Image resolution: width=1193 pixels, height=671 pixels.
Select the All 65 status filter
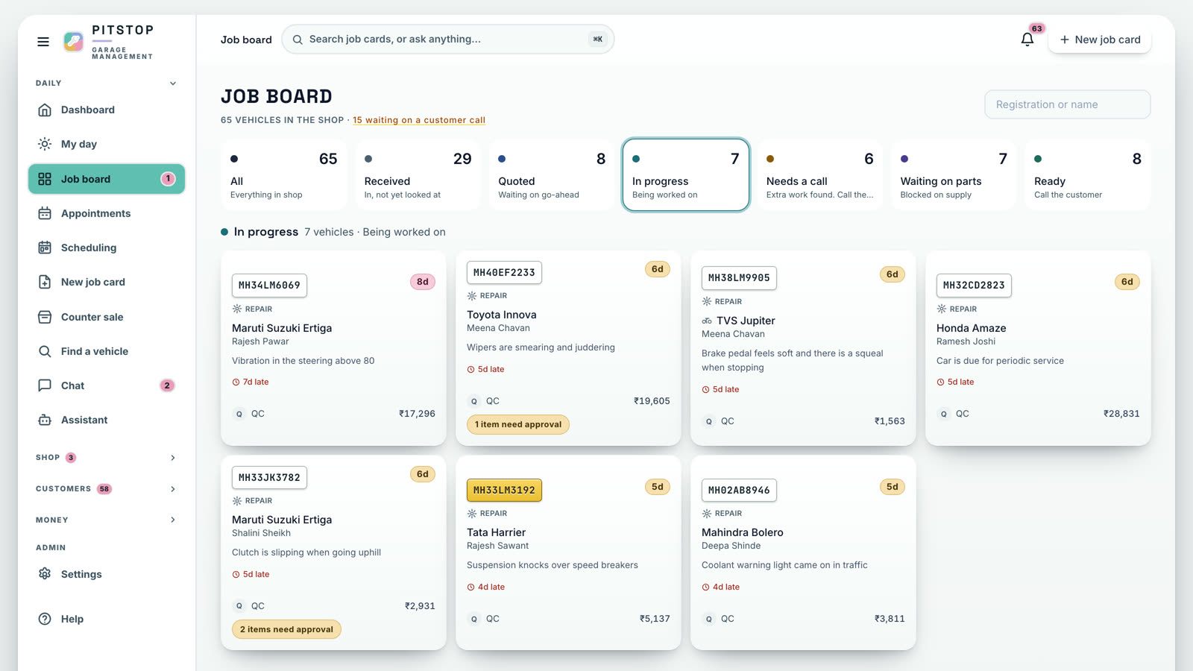284,175
